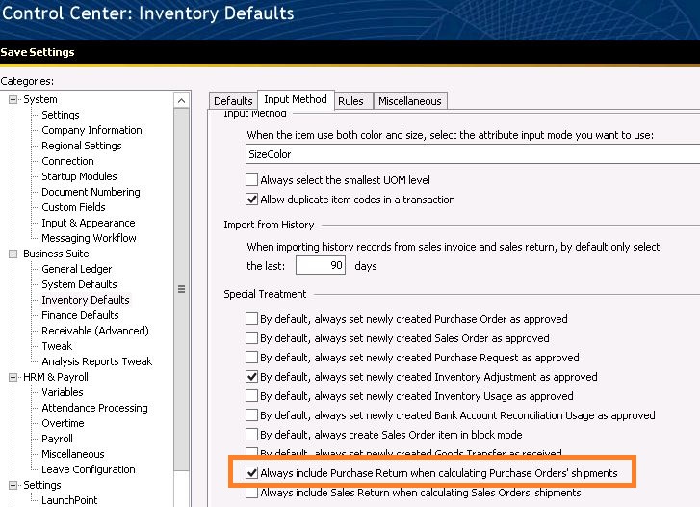The image size is (700, 507).
Task: Collapse the System tree node
Action: (13, 99)
